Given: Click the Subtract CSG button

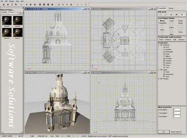Looking at the screenshot, I should [168, 40].
